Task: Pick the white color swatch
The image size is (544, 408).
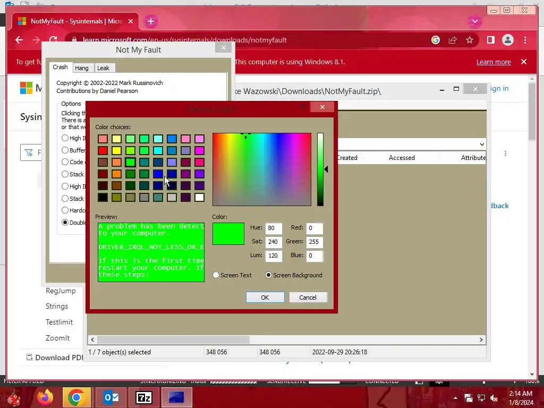Action: [x=200, y=198]
